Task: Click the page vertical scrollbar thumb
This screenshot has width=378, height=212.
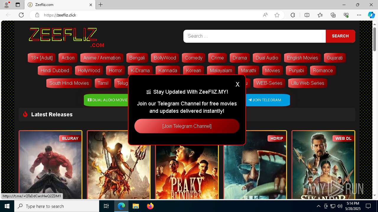Action: (374, 39)
